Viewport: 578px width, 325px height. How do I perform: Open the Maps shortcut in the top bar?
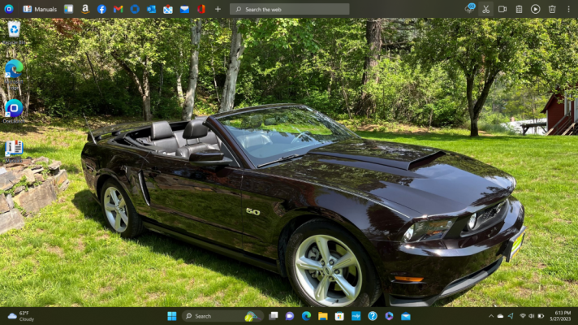coord(168,9)
